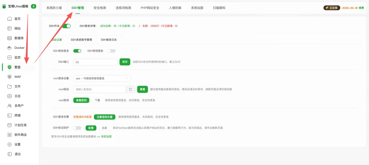Enable the SSH密钥登录 switch
This screenshot has height=165, width=369.
point(111,51)
